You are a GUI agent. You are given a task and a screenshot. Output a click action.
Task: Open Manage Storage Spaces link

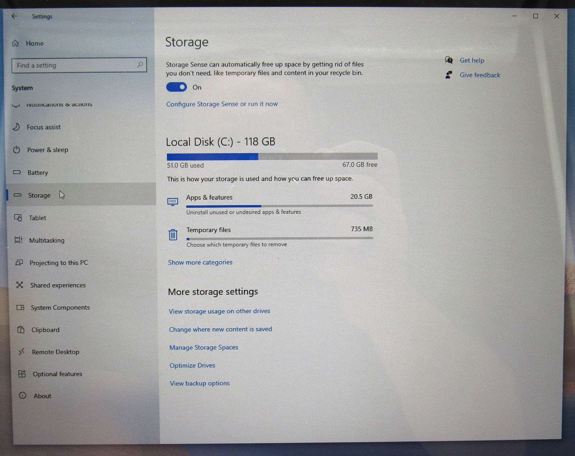click(x=204, y=347)
